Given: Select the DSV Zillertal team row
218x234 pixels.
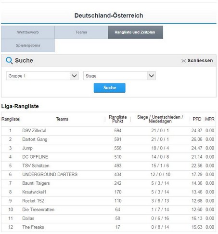Looking at the screenshot, I should click(108, 130).
